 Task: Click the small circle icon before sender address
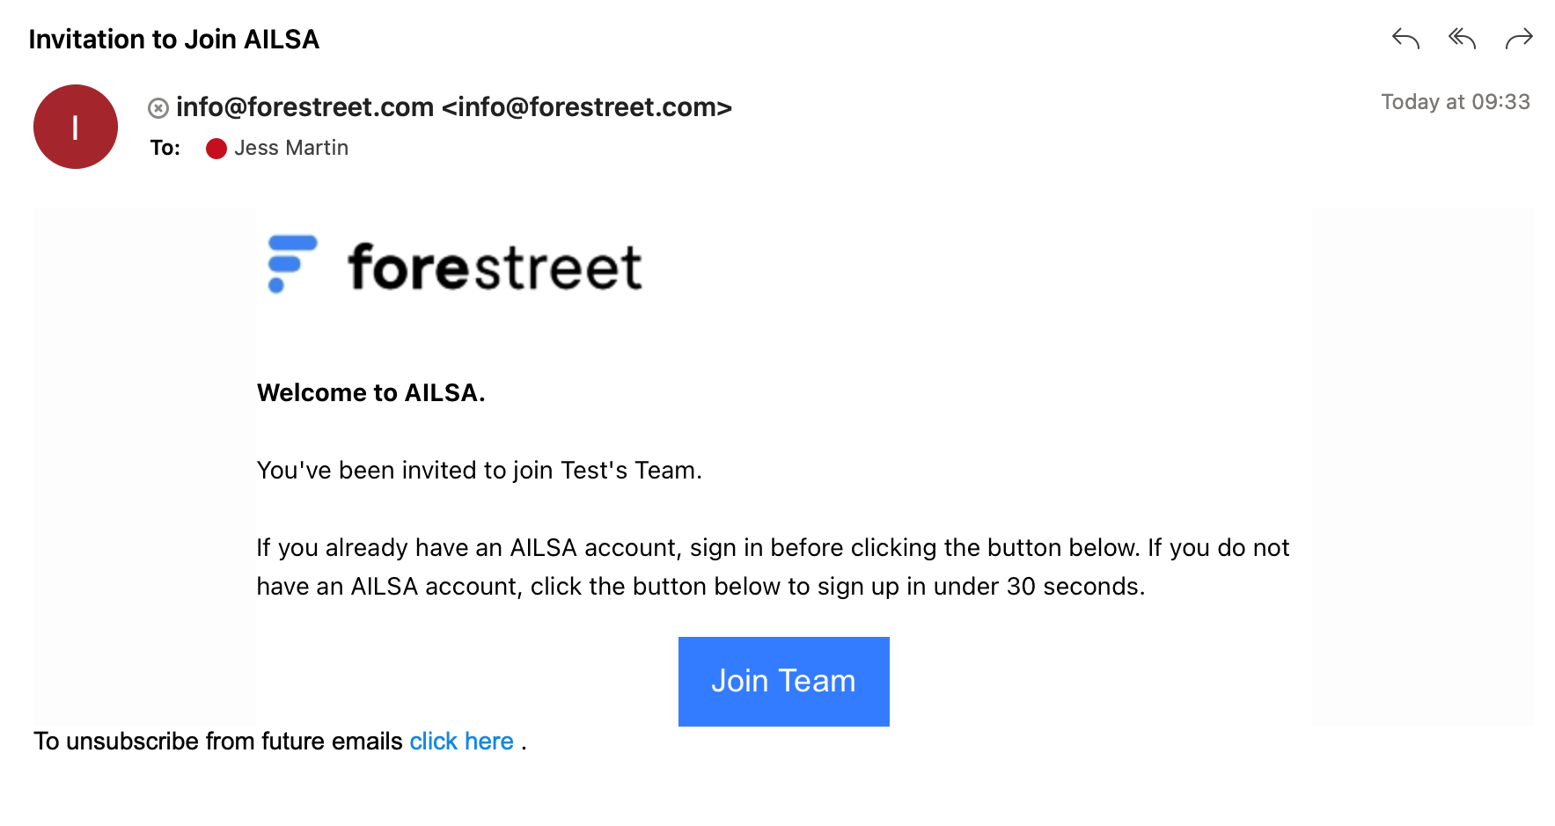tap(158, 108)
